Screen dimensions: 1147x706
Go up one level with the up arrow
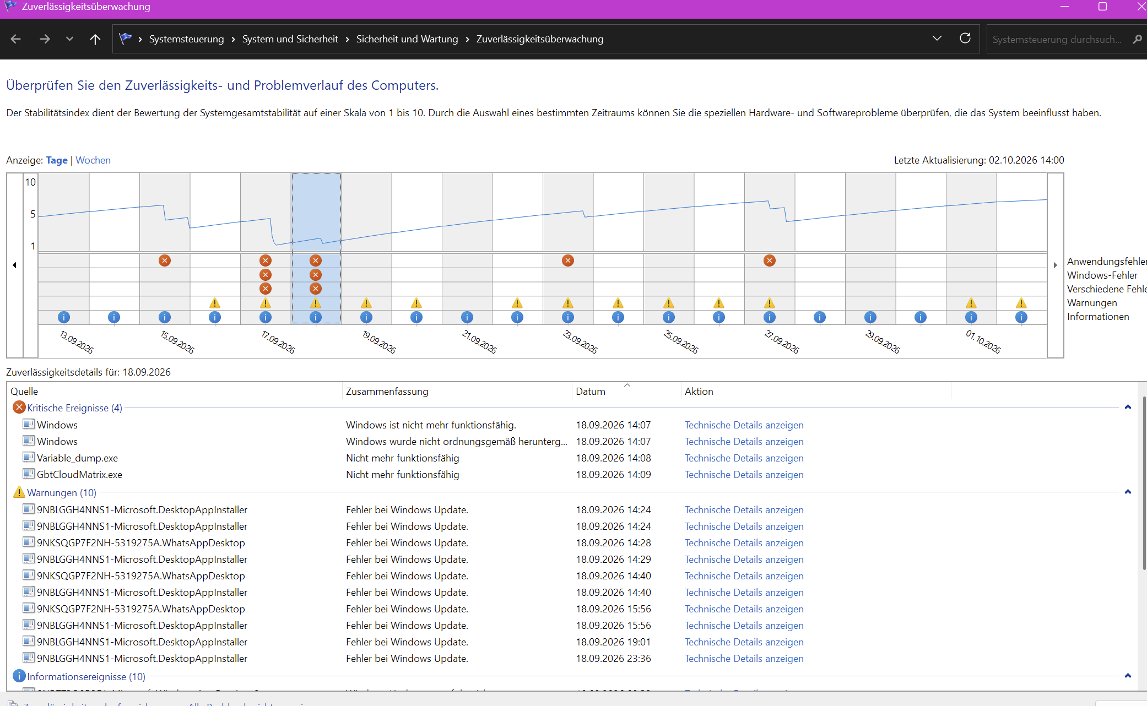point(95,39)
